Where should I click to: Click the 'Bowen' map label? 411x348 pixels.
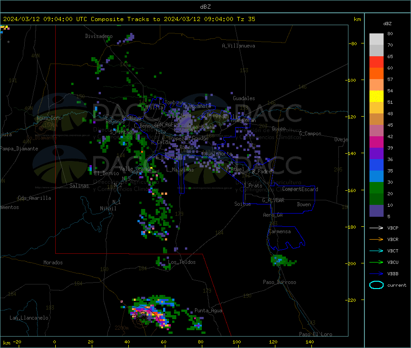304,204
